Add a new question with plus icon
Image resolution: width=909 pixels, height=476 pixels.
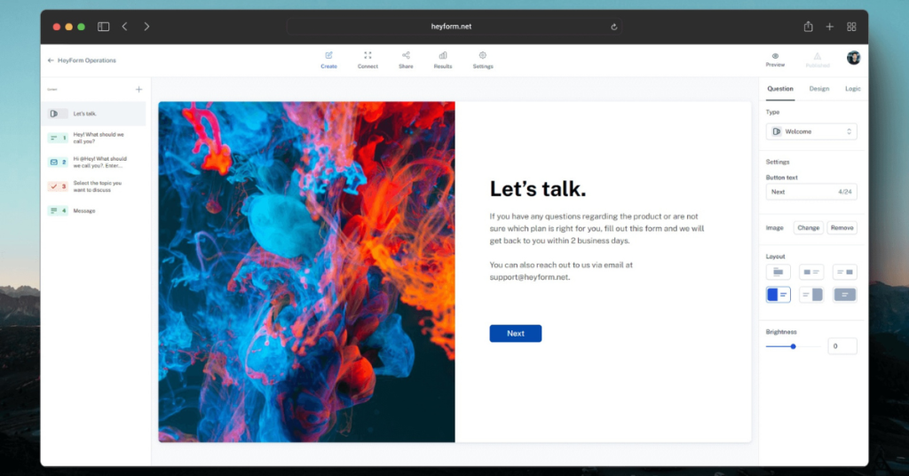tap(138, 89)
